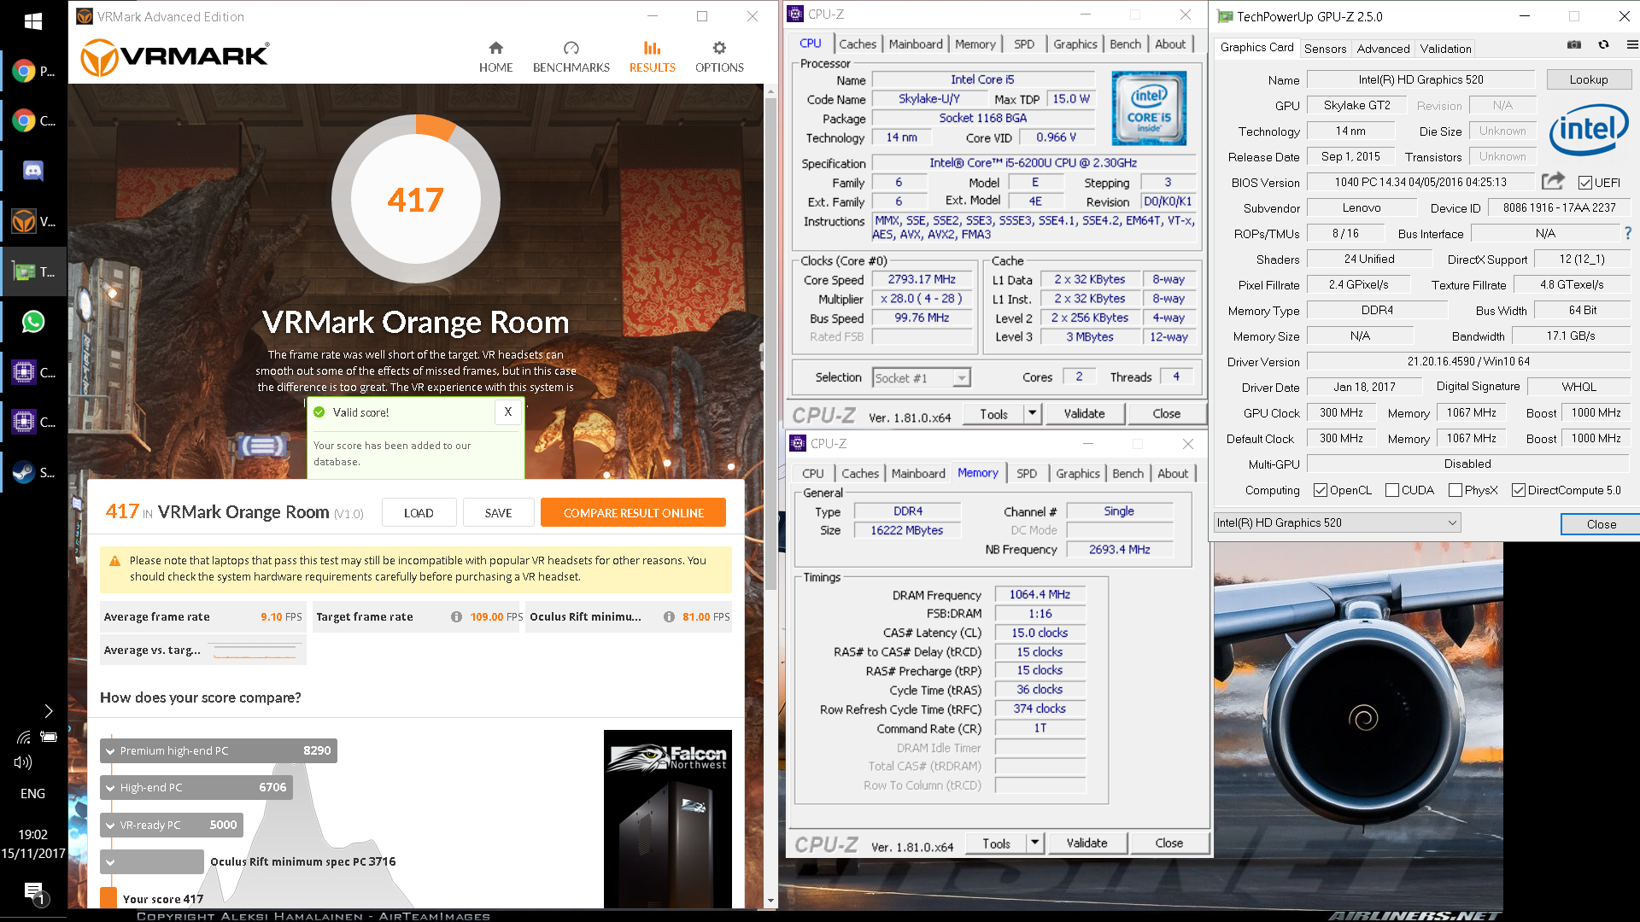The height and width of the screenshot is (922, 1640).
Task: Show hidden tray icons chevron
Action: coord(48,711)
